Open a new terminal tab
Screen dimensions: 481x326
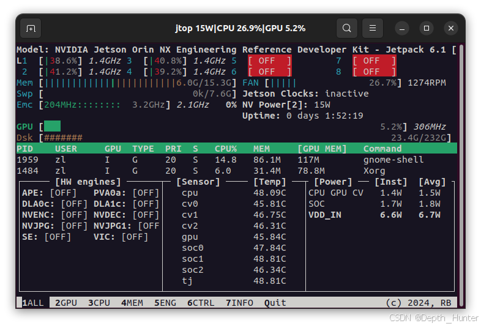pos(31,29)
